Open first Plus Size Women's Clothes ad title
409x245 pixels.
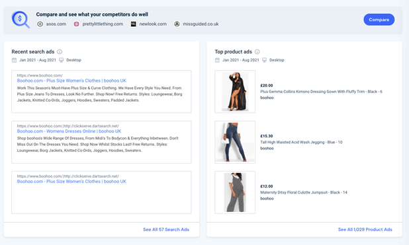point(71,81)
